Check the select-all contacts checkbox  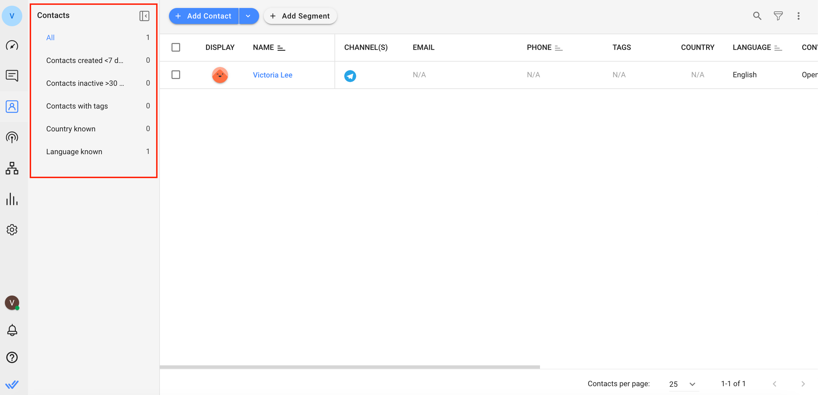click(x=176, y=48)
